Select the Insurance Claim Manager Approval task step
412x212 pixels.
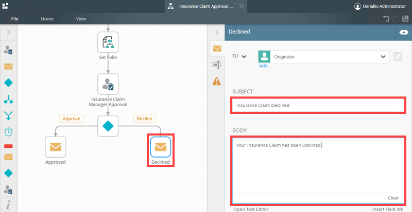[108, 84]
